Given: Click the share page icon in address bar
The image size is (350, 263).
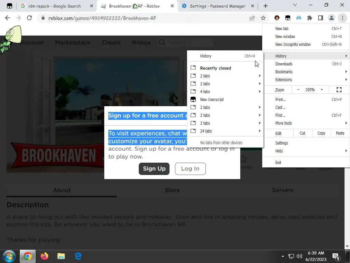Looking at the screenshot, I should click(252, 18).
